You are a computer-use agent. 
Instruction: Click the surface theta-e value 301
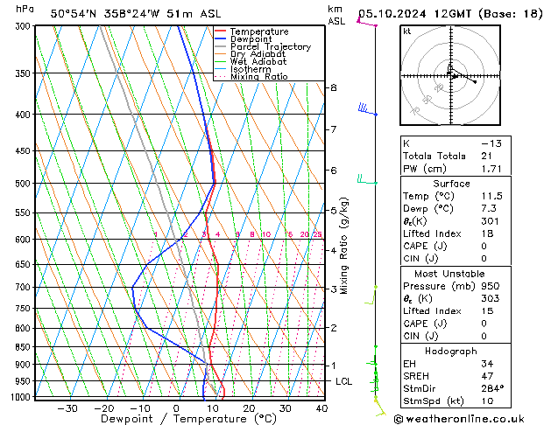coord(491,221)
